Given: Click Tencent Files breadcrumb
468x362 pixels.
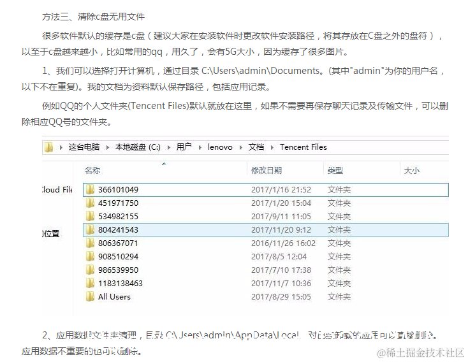Looking at the screenshot, I should [303, 147].
